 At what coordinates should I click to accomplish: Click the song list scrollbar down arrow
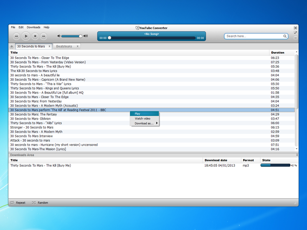coord(297,149)
